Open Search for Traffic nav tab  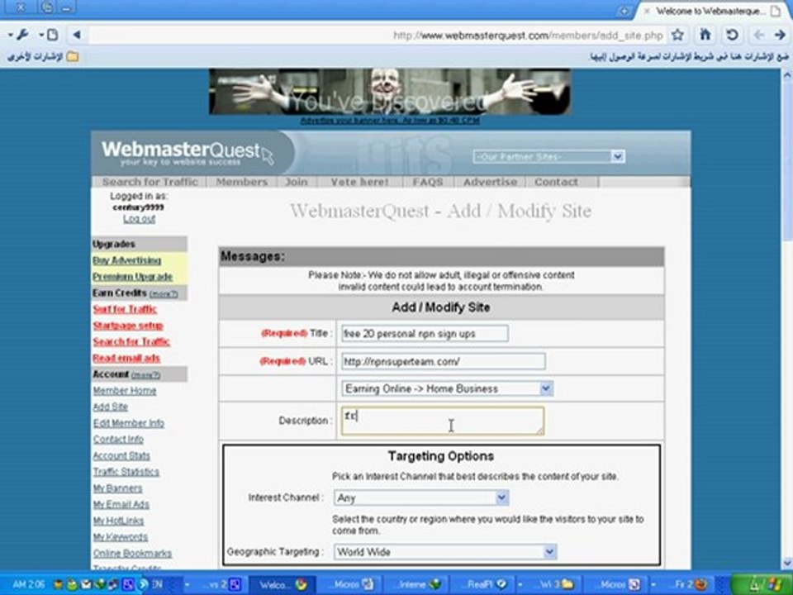click(150, 182)
